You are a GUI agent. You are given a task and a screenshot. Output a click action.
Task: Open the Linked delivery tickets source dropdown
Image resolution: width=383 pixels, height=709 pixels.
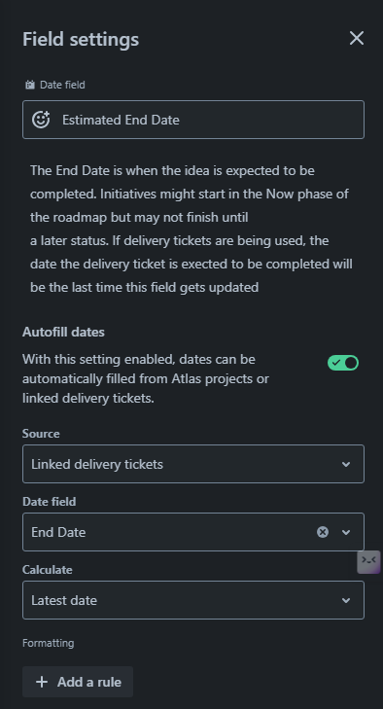click(193, 464)
